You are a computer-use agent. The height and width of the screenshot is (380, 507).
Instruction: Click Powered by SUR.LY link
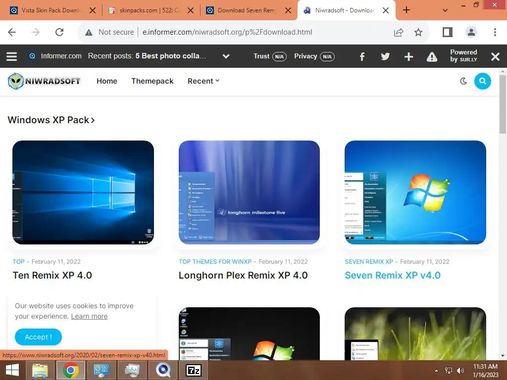pos(463,55)
